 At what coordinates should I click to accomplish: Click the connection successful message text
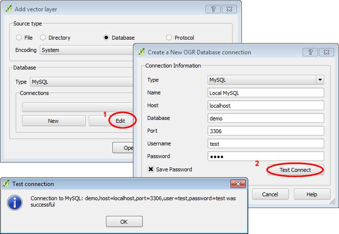[x=133, y=201]
